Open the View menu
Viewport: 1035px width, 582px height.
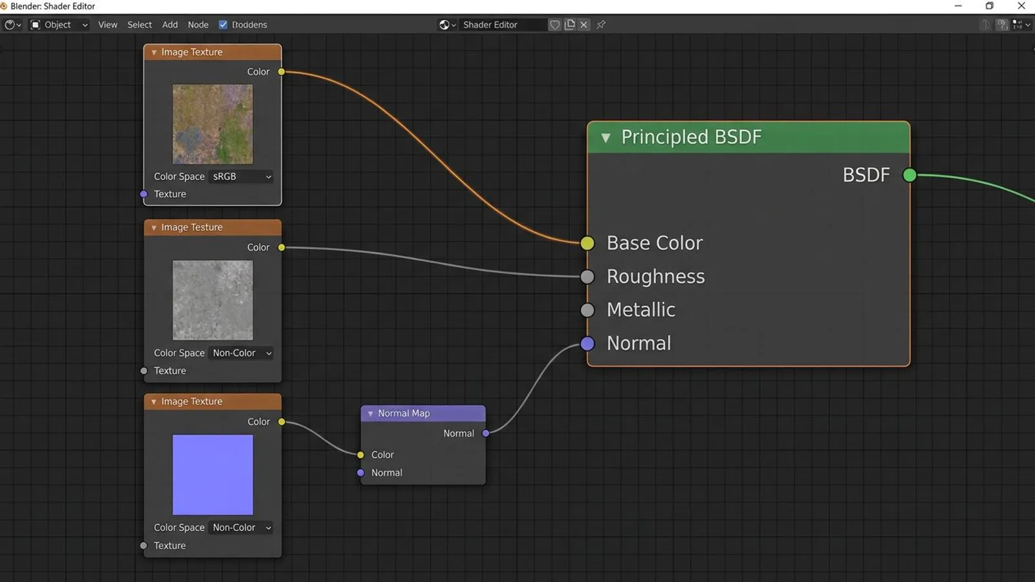point(107,25)
